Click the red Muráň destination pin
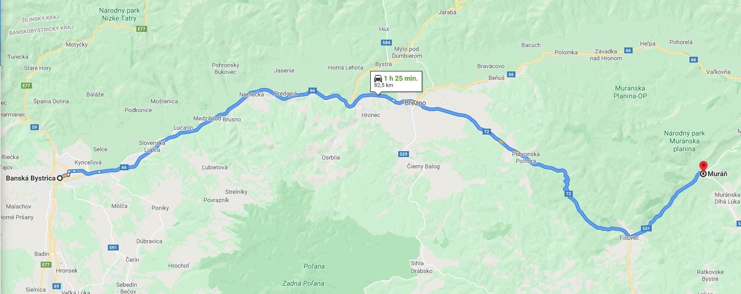This screenshot has width=741, height=294. click(x=703, y=166)
